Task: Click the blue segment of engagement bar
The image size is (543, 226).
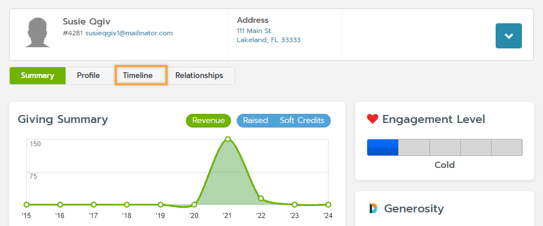Action: click(383, 147)
